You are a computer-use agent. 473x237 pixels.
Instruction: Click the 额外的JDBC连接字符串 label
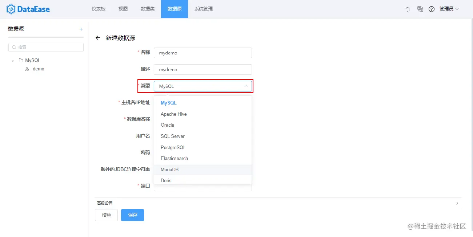(125, 169)
